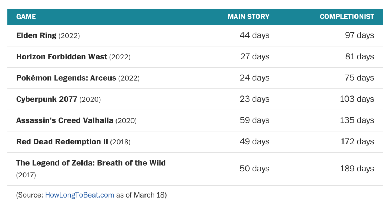Click Assassin's Creed's 59 days value

coord(255,120)
